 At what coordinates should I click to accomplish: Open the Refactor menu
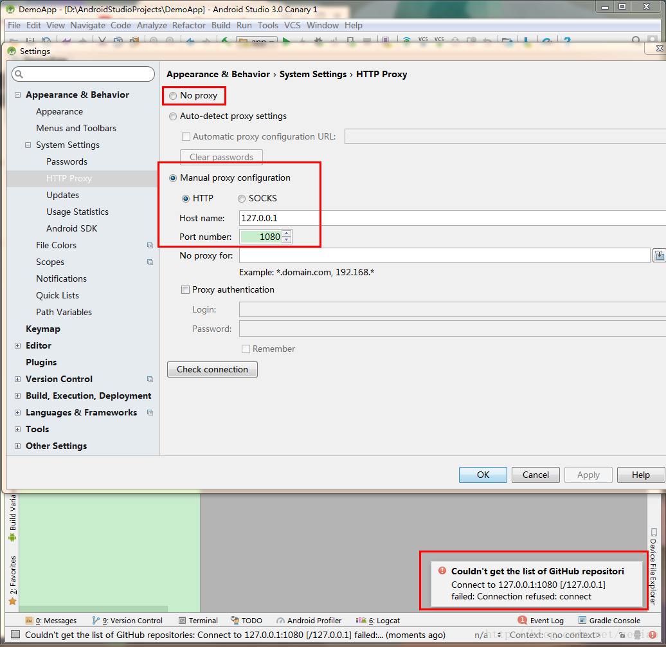tap(189, 25)
